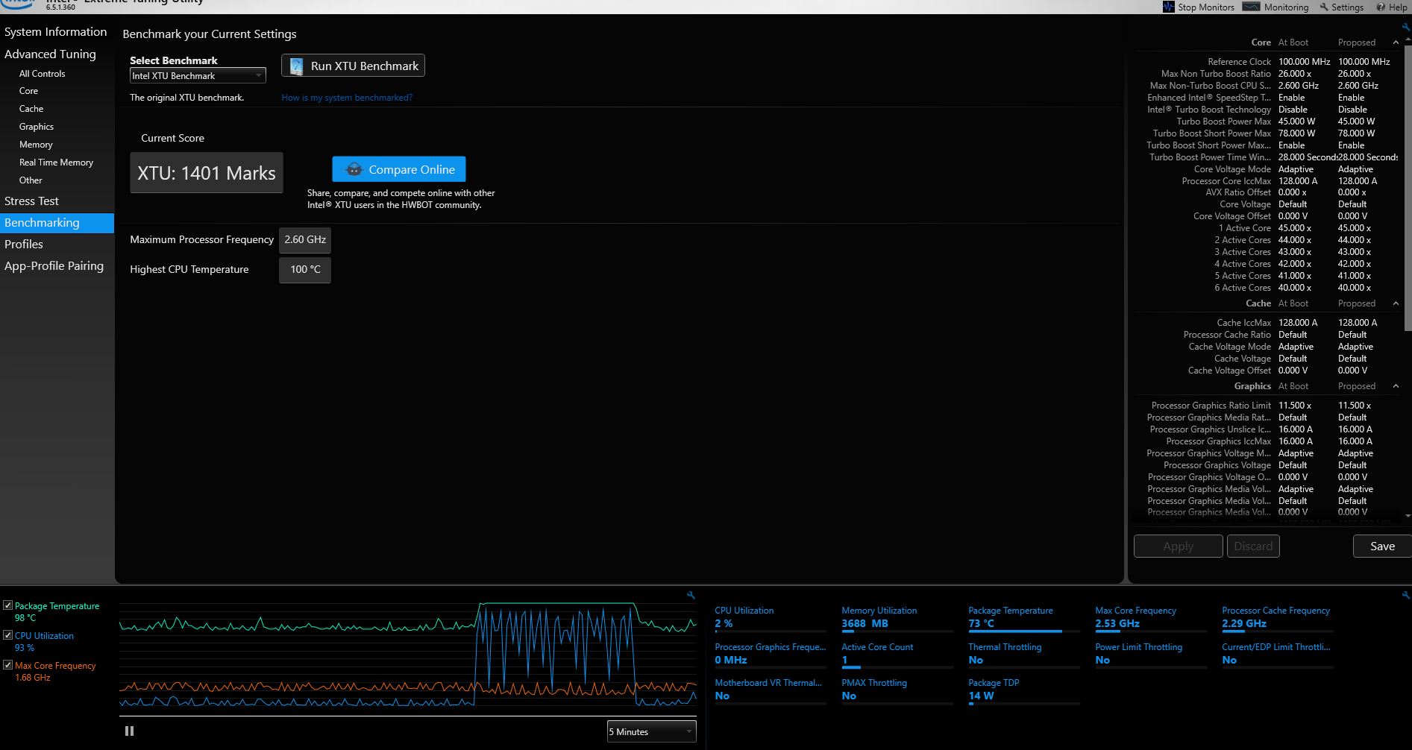Click the Run XTU Benchmark button
The height and width of the screenshot is (750, 1412).
click(x=353, y=66)
